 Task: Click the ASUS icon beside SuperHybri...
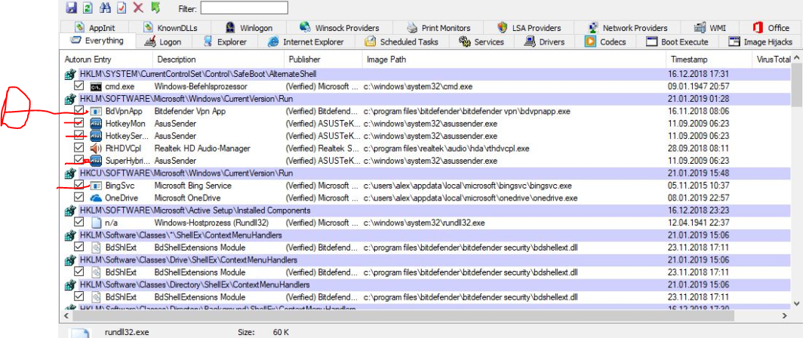(96, 161)
